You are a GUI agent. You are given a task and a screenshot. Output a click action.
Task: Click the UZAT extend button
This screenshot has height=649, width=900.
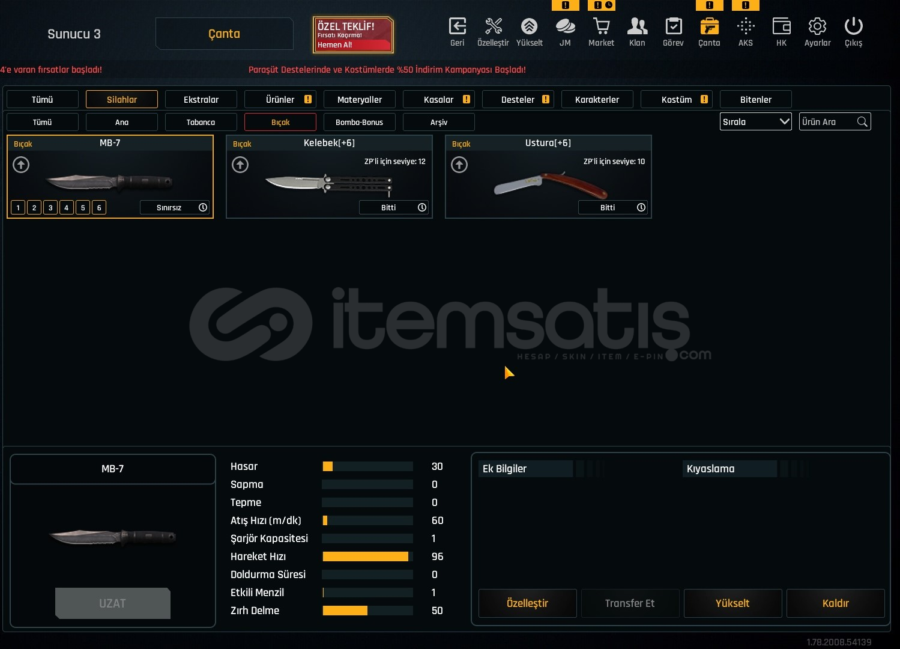point(113,603)
